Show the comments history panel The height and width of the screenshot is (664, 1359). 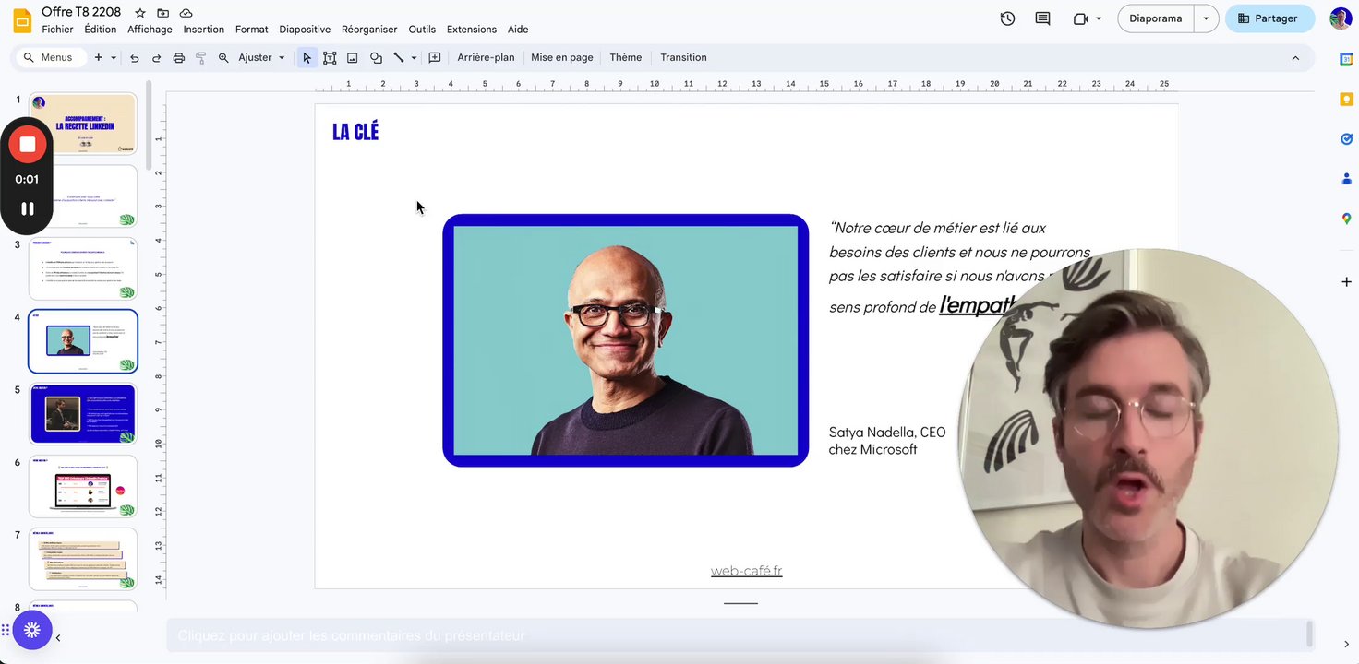click(1042, 18)
